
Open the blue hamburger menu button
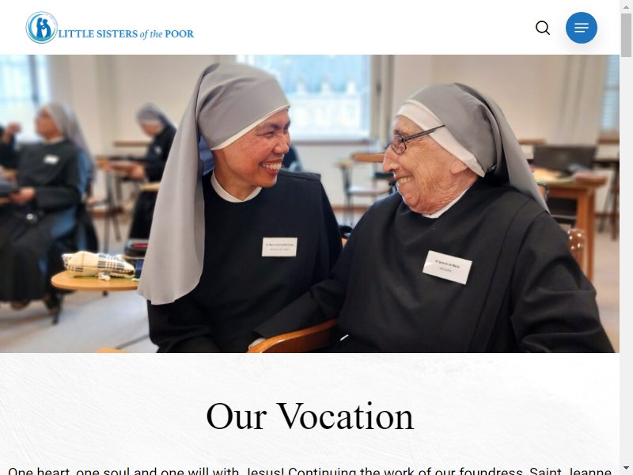coord(582,28)
